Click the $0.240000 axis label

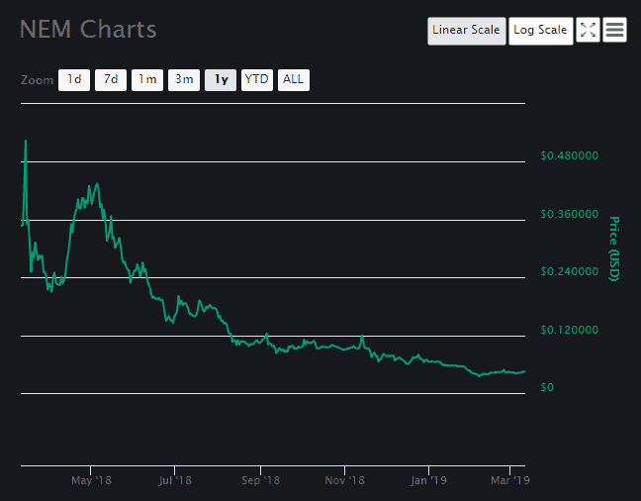(569, 271)
